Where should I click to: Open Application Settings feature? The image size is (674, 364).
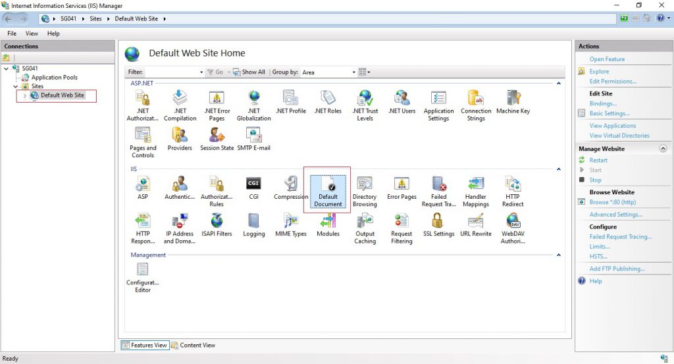click(438, 106)
